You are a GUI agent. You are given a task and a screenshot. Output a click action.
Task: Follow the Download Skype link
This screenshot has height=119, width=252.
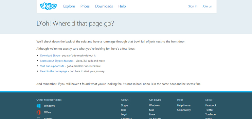(x=50, y=56)
